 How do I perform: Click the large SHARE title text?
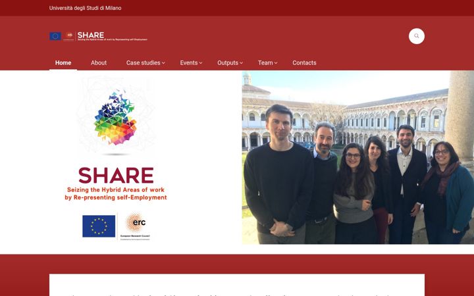[116, 176]
